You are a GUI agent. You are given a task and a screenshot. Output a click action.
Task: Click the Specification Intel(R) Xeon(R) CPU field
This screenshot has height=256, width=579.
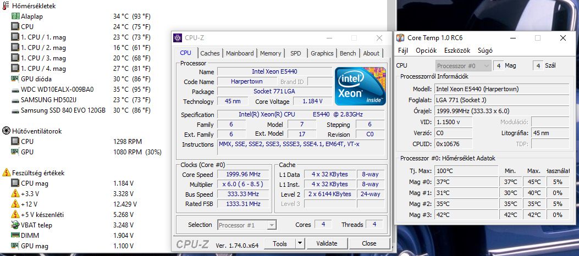click(x=301, y=115)
